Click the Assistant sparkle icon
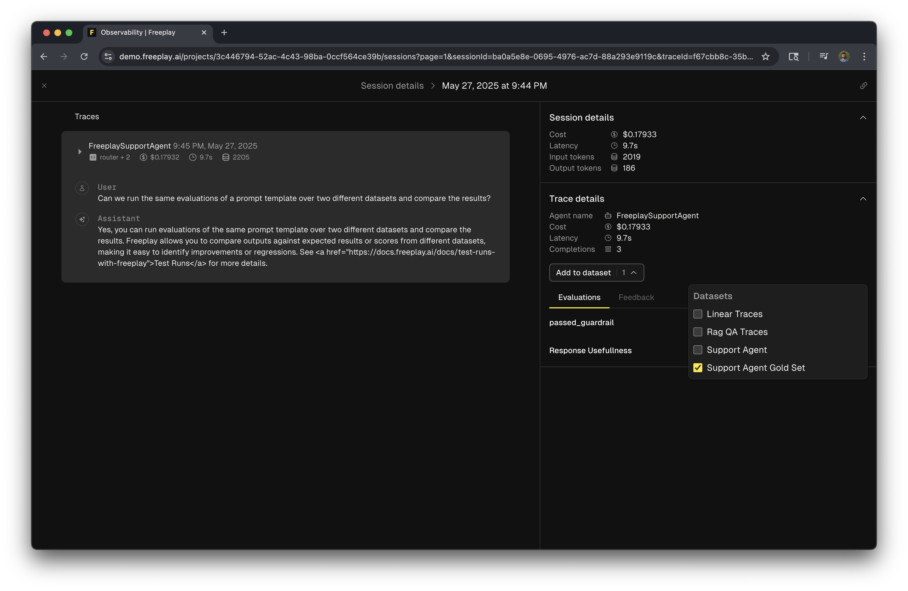 [82, 219]
